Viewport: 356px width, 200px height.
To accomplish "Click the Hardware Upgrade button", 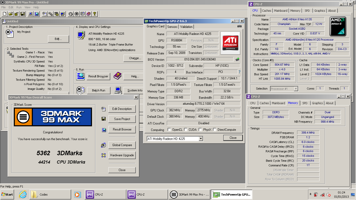I will point(122,155).
